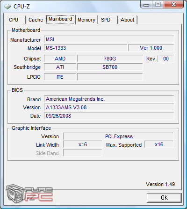The width and height of the screenshot is (187, 209).
Task: Click the Graphic Interface group heading
Action: [31, 128]
